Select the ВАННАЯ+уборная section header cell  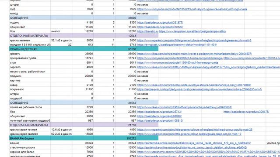tap(30, 139)
